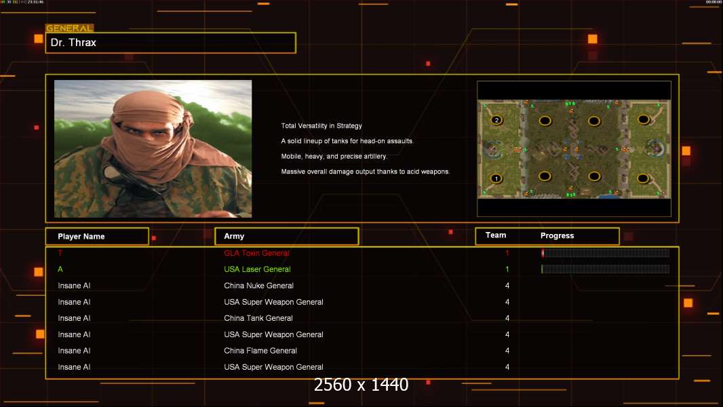Click the GLA Toxin General loading progress bar
This screenshot has height=407, width=723.
pos(606,253)
